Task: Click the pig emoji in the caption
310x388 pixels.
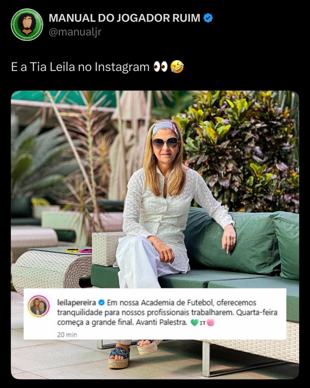Action: coord(210,323)
